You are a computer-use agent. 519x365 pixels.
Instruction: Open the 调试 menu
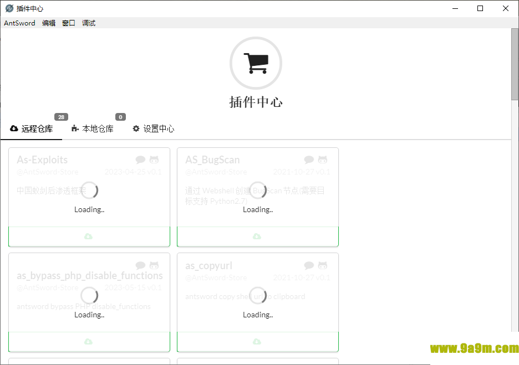(89, 23)
